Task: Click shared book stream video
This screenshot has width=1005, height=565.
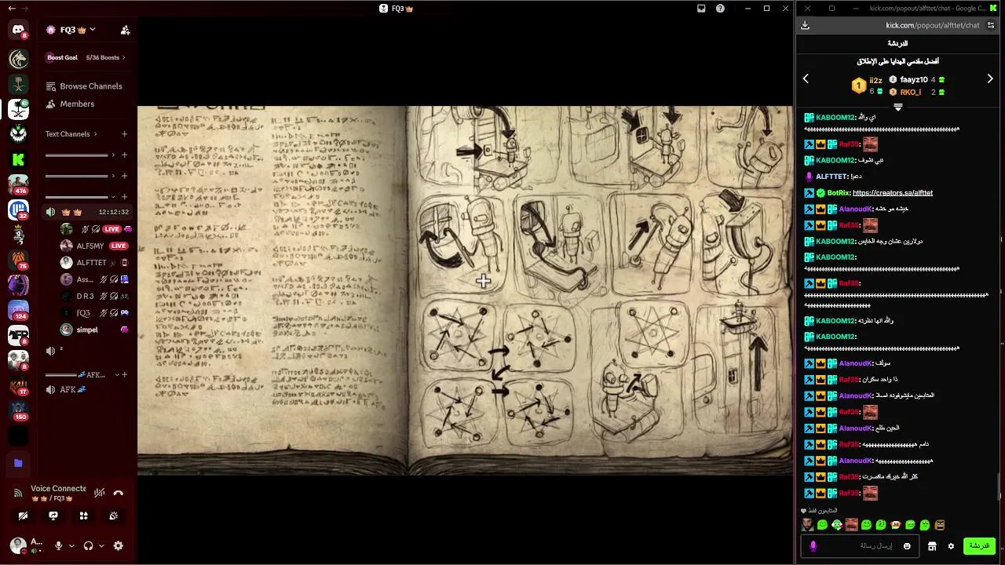Action: [465, 290]
